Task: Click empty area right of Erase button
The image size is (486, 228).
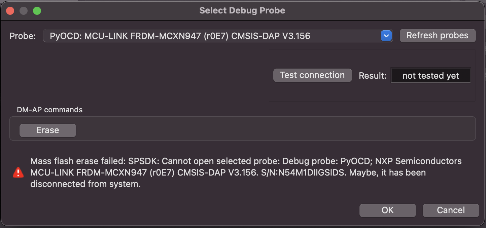Action: click(269, 130)
